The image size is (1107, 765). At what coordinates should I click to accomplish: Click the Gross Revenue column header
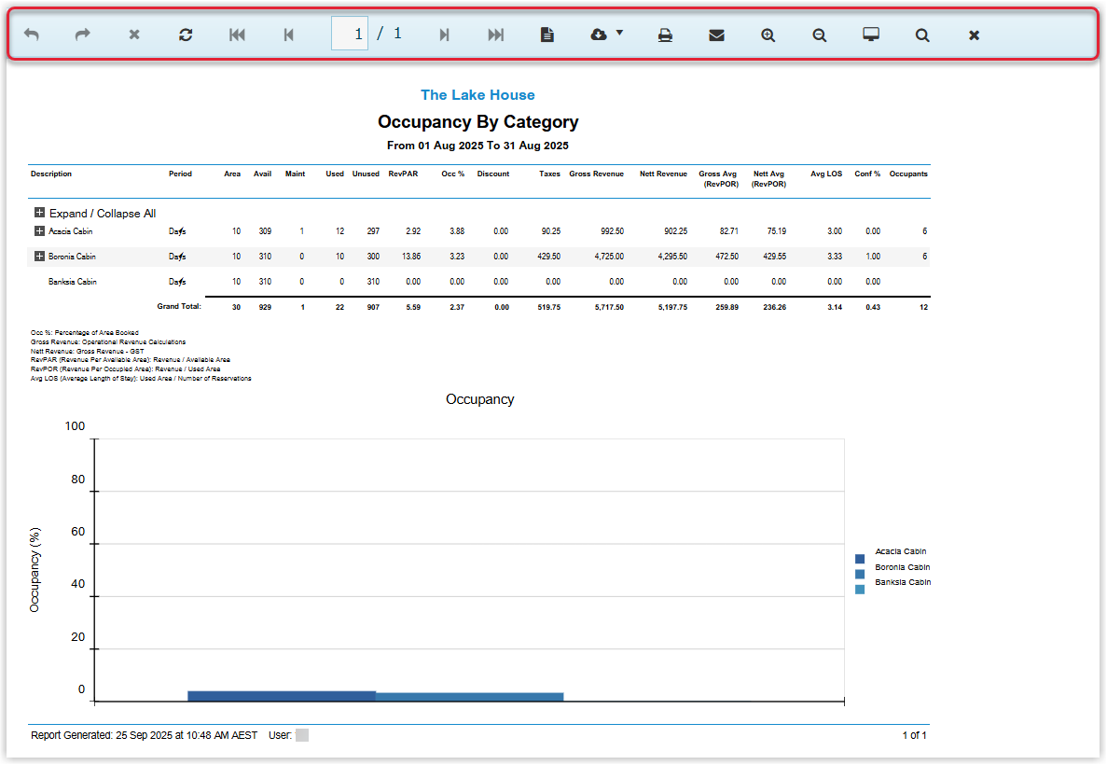pos(597,174)
